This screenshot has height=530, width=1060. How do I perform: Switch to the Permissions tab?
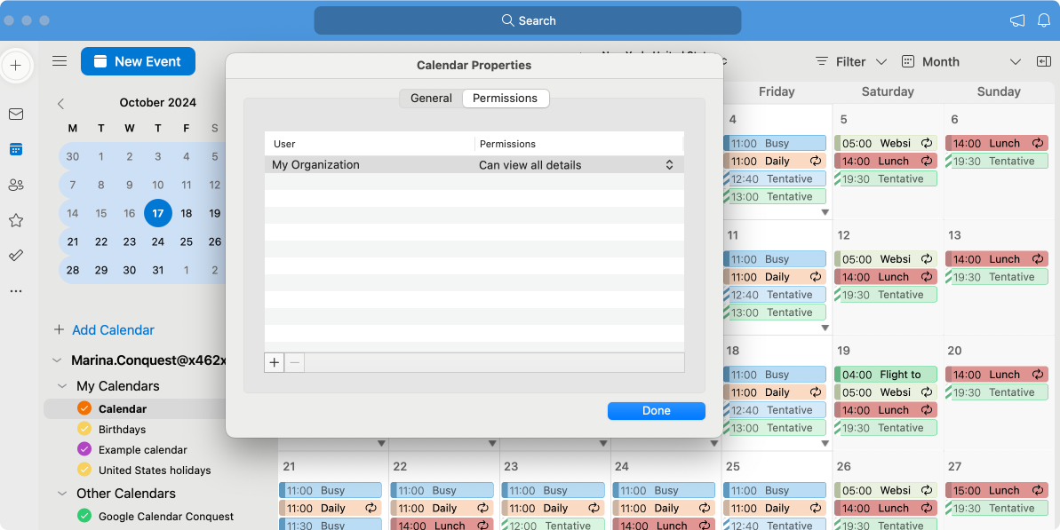[x=505, y=98]
